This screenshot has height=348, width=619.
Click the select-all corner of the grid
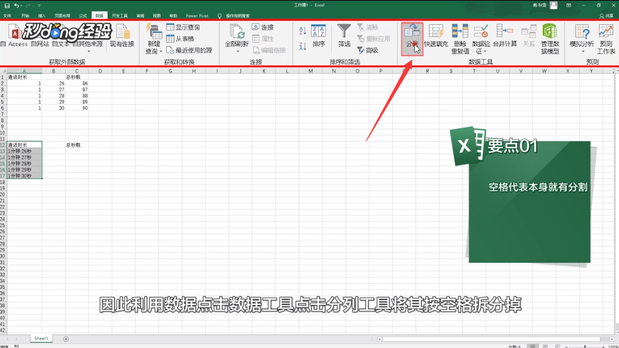[3, 71]
